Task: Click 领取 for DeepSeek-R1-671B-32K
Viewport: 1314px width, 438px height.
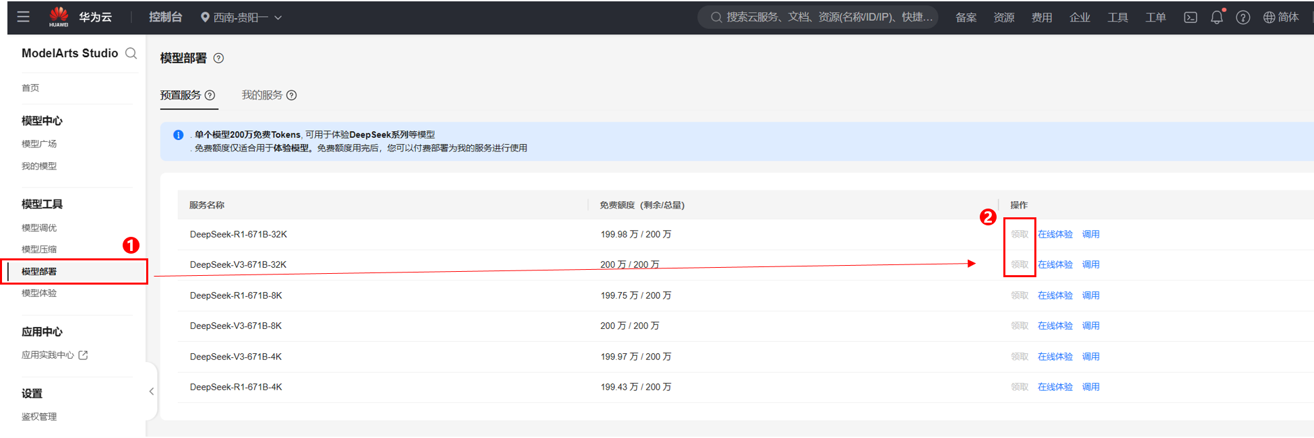Action: click(1020, 235)
